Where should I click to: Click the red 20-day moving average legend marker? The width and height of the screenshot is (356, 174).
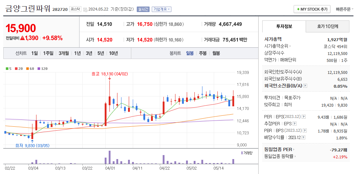coord(16,69)
